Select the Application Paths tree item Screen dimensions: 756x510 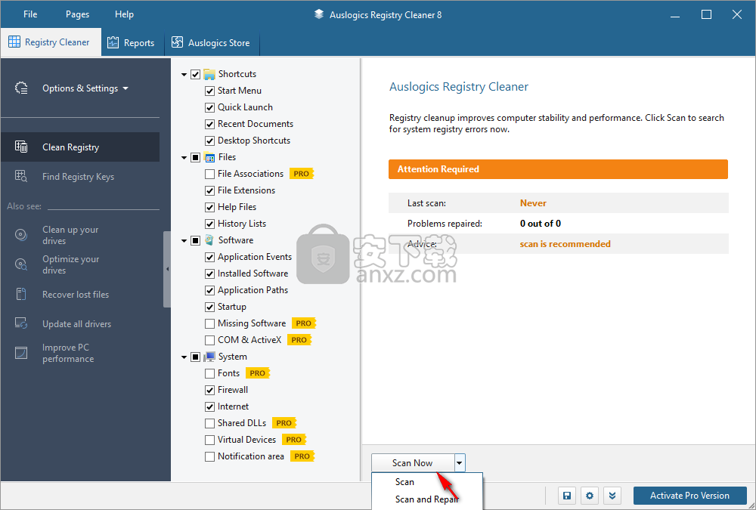click(x=253, y=290)
